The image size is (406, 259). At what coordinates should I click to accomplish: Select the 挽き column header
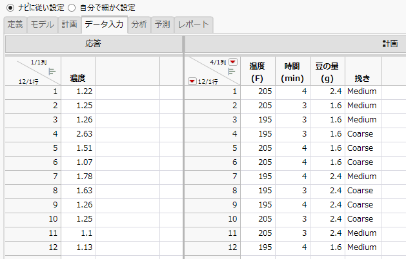tap(363, 71)
